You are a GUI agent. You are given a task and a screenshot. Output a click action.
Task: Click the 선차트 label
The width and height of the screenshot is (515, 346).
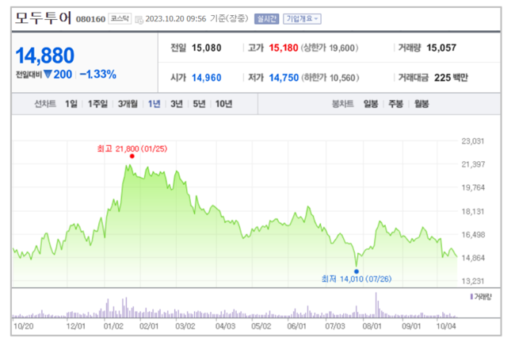point(45,104)
